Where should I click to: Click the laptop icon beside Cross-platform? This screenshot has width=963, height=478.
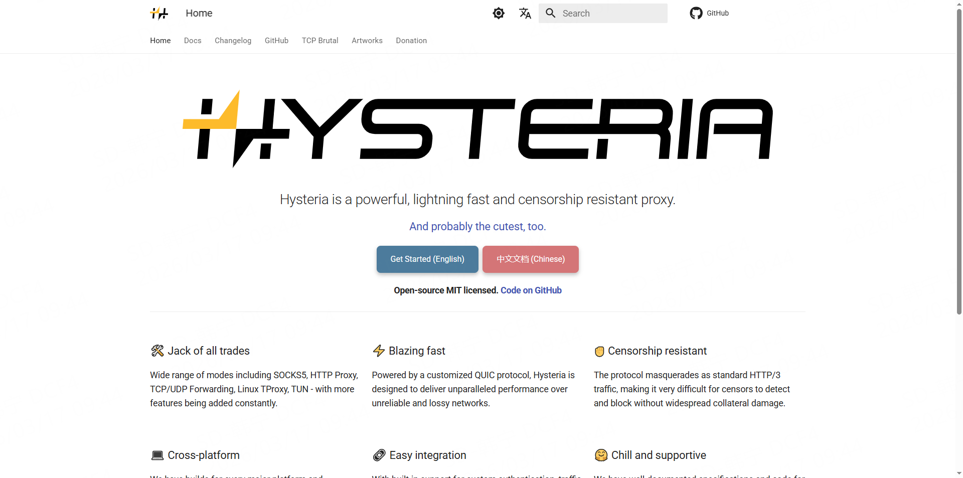tap(157, 455)
